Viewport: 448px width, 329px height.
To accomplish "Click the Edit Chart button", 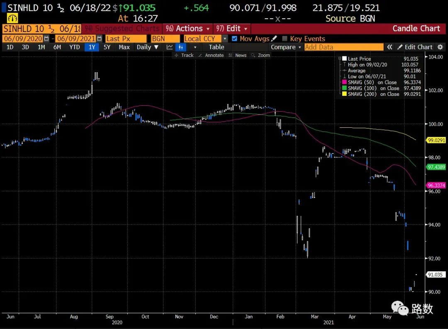I will (415, 47).
